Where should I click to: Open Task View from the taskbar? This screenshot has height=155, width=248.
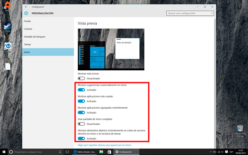pyautogui.click(x=67, y=152)
